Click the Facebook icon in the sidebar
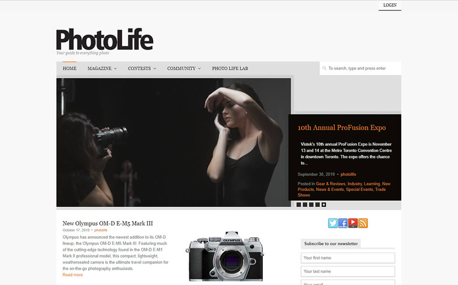Viewport: 458px width, 285px height. click(343, 223)
